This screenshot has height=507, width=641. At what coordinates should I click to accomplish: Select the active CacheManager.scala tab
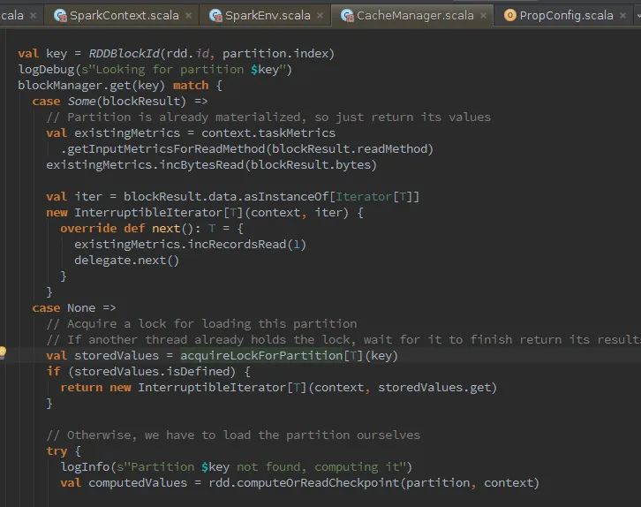pos(415,15)
